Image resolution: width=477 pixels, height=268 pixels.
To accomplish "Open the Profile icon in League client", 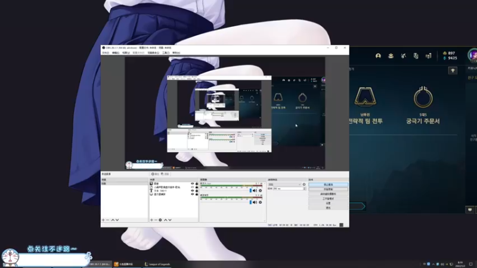I will point(378,56).
